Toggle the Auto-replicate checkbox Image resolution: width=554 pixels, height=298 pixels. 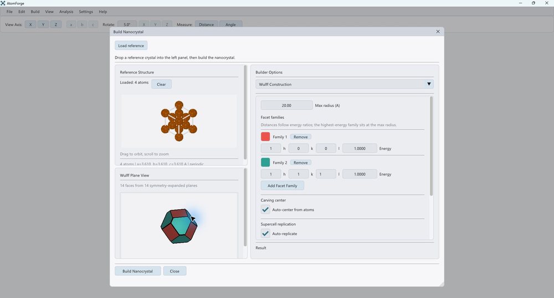265,234
